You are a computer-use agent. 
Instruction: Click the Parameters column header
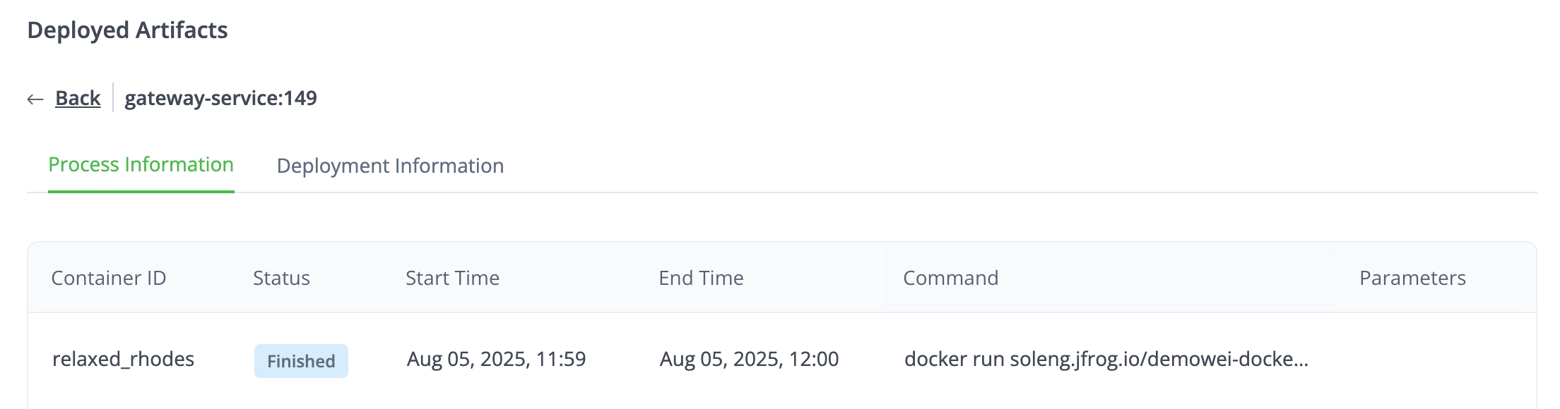pos(1412,278)
